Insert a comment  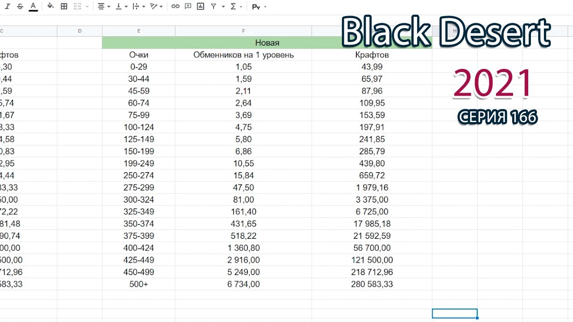pos(188,6)
